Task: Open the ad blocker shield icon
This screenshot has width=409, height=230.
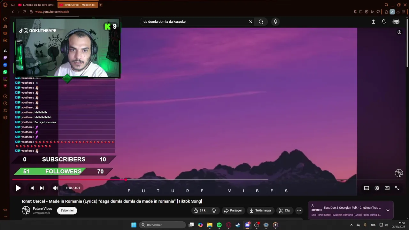Action: [367, 12]
